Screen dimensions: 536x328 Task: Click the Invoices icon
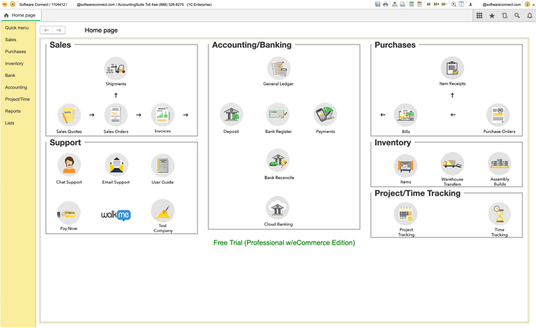tap(162, 115)
